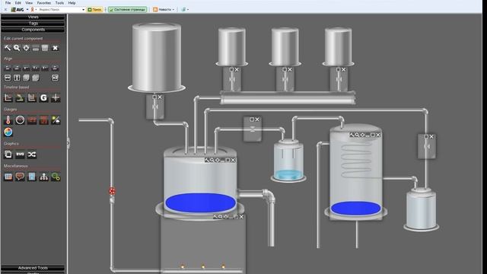Expand the Tags panel header
The width and height of the screenshot is (487, 274).
pyautogui.click(x=33, y=24)
